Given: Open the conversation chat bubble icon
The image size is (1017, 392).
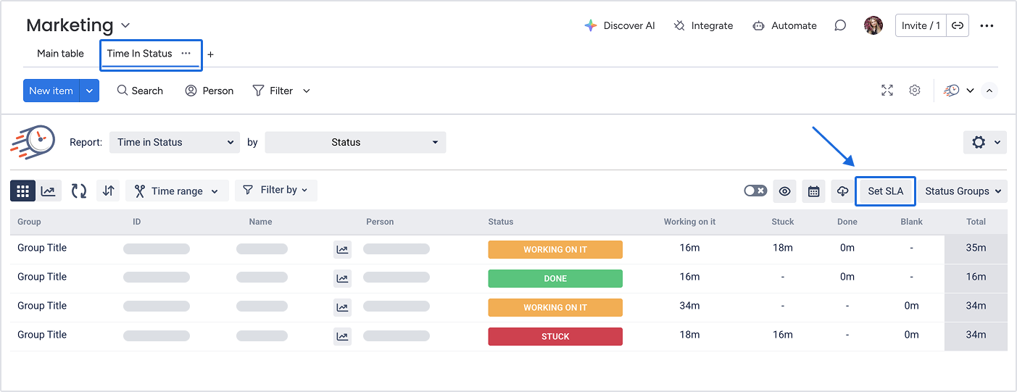Looking at the screenshot, I should coord(840,25).
